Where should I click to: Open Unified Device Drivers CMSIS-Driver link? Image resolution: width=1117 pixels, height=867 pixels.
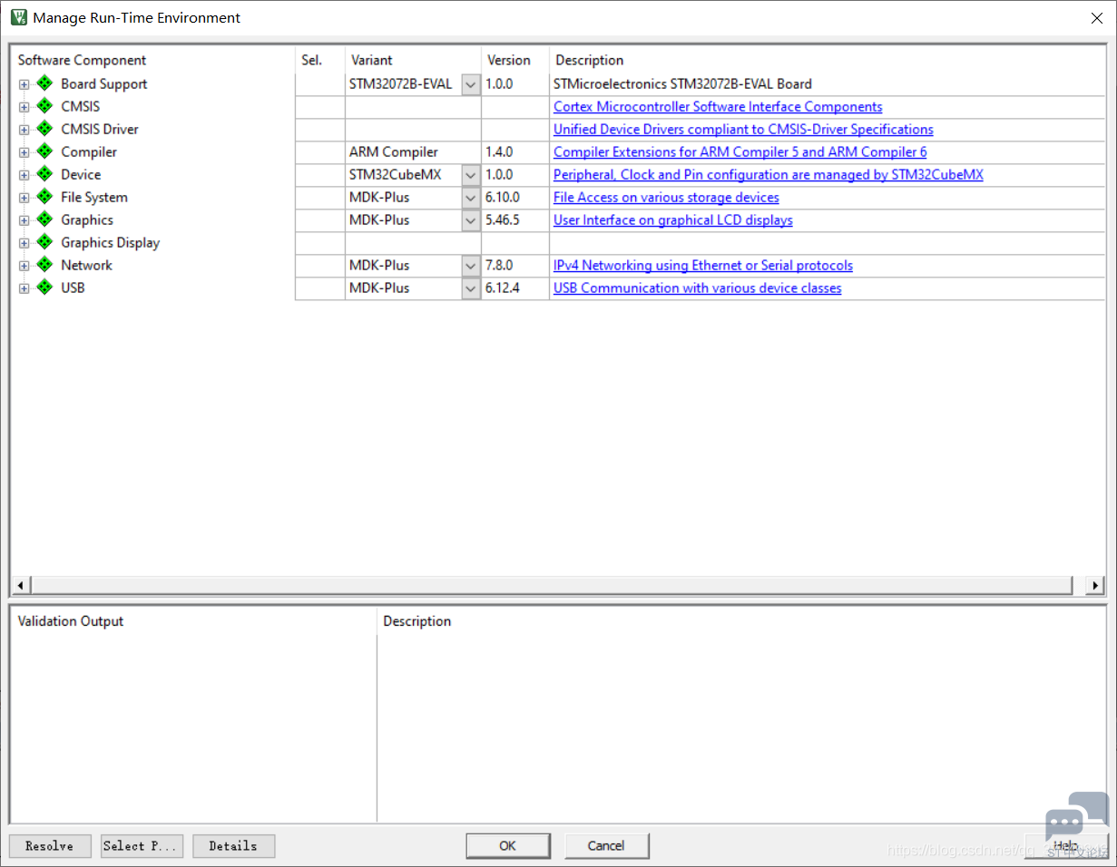(x=743, y=130)
